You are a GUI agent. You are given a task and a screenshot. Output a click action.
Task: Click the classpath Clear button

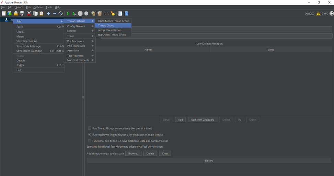click(x=165, y=153)
